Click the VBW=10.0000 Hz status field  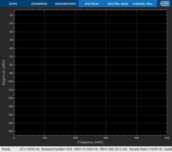coord(86,149)
